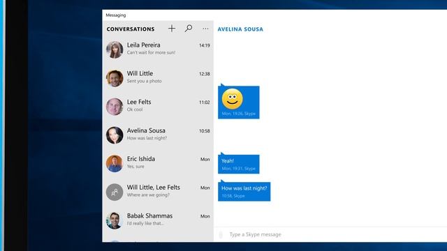Click Avelina Sousa's avatar in the list
This screenshot has height=251, width=447.
[115, 135]
